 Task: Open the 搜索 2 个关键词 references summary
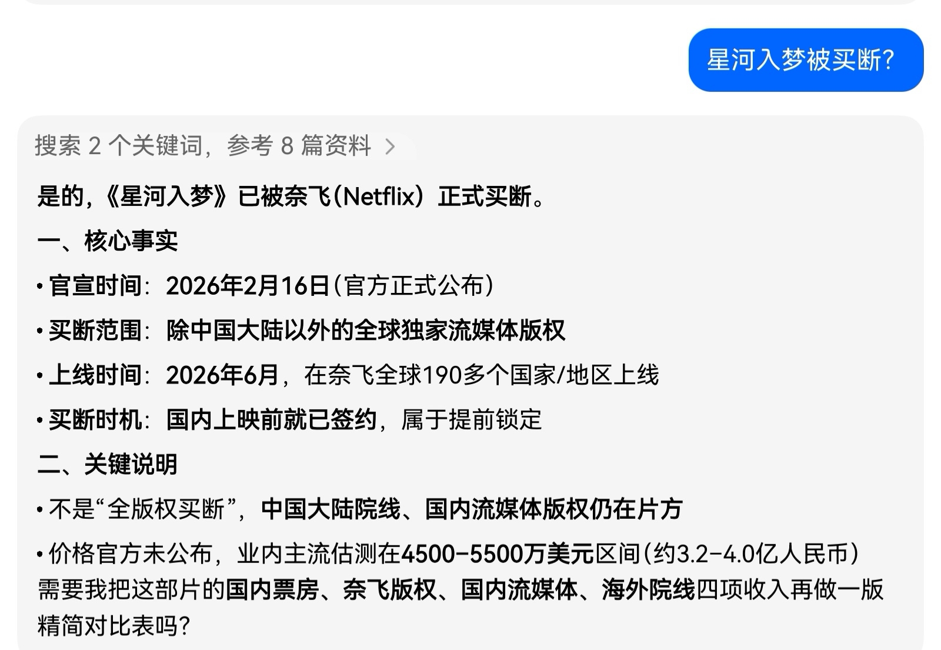202,146
